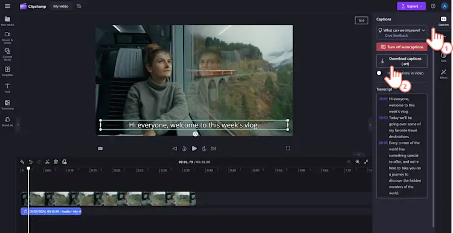The height and width of the screenshot is (233, 453).
Task: Click the Clipchamp logo
Action: [x=33, y=6]
